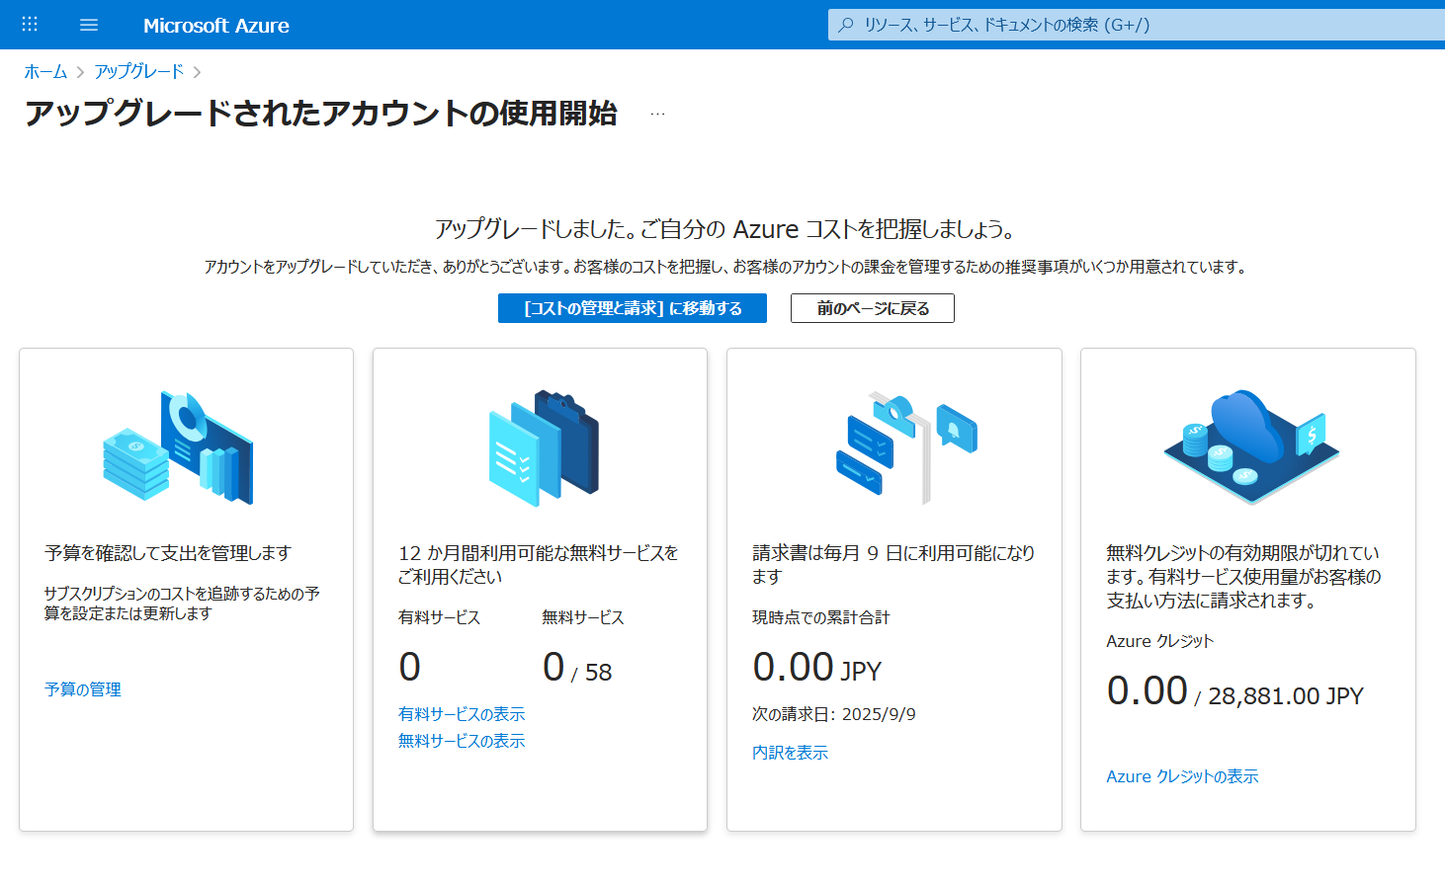Click the budget money and chart illustration

tap(178, 447)
